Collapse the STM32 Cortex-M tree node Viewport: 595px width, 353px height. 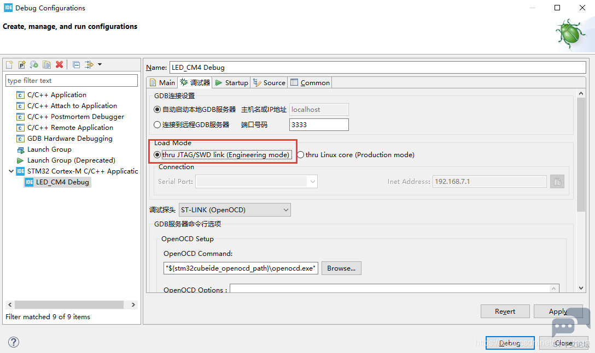tap(11, 171)
